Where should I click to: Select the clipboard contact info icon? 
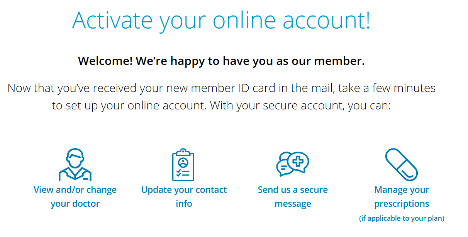[x=183, y=165]
